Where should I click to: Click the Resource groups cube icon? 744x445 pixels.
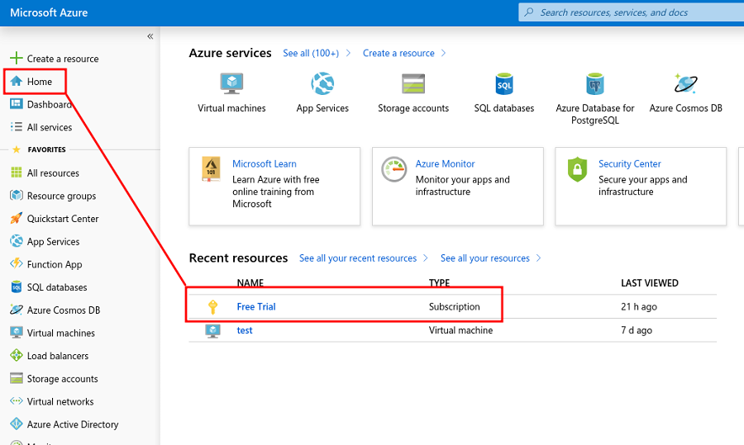coord(17,195)
